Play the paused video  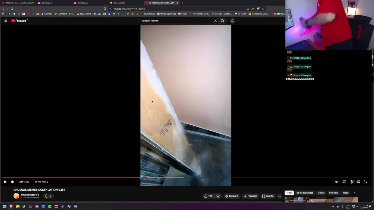pos(5,182)
